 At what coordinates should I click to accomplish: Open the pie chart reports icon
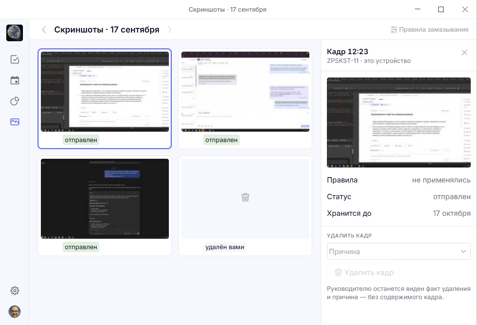click(x=15, y=101)
